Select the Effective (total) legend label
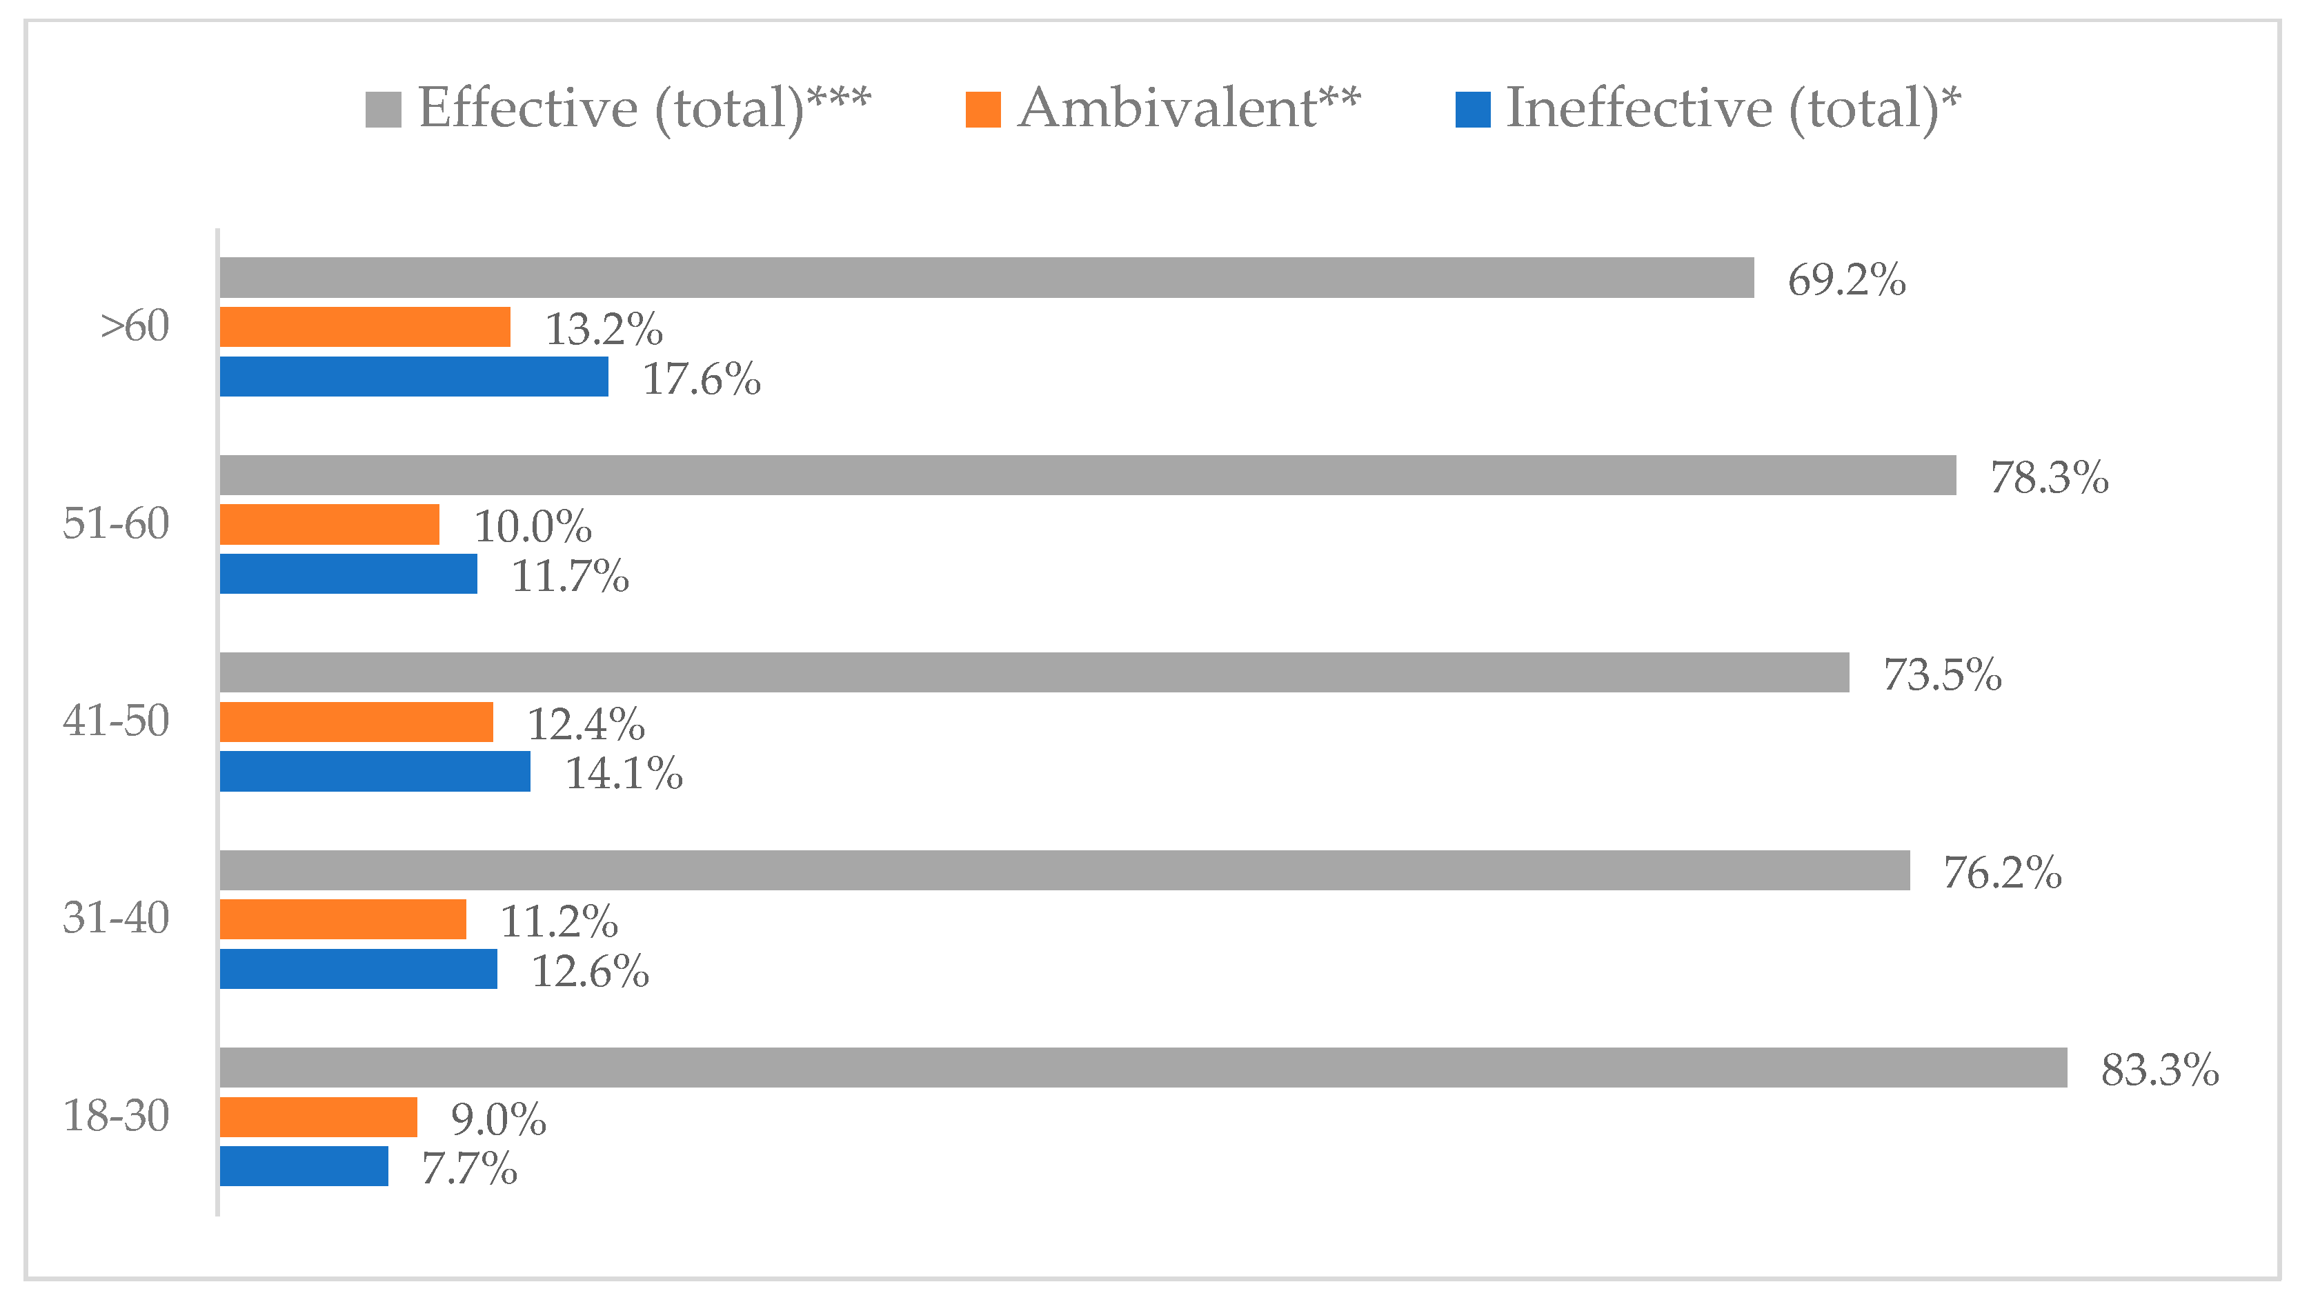Viewport: 2309px width, 1302px height. pyautogui.click(x=644, y=108)
